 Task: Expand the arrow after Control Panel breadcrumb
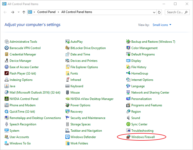59,12
